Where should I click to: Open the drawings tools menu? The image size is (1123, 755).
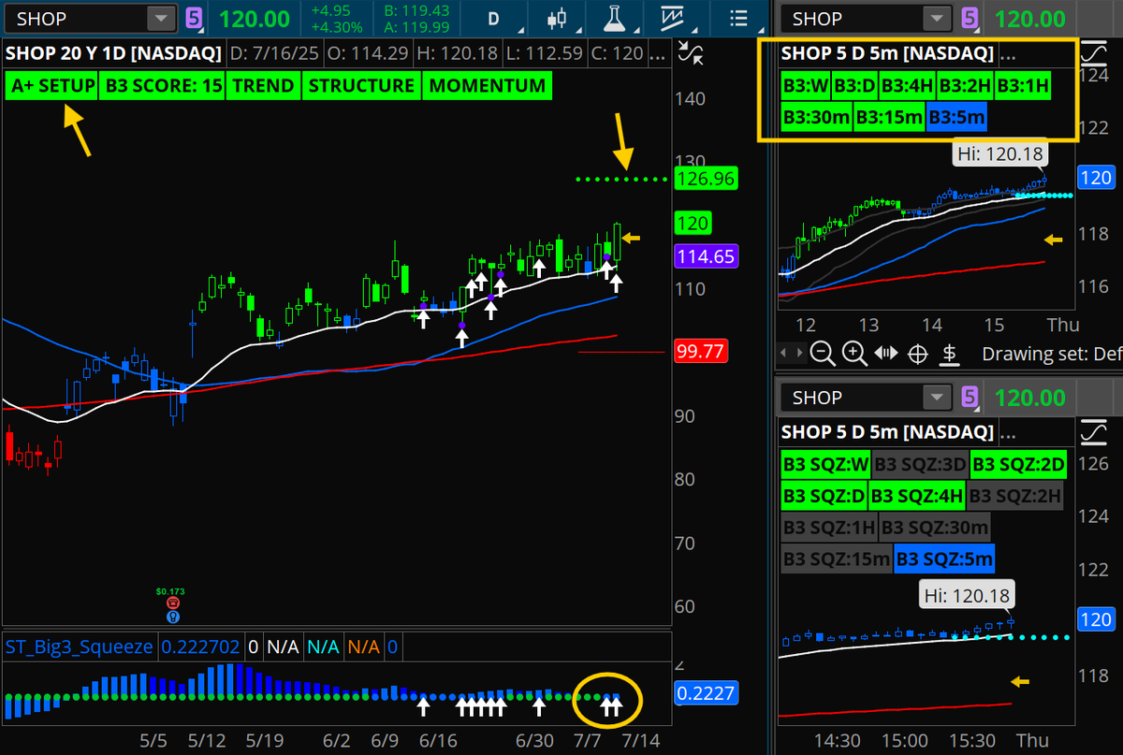pyautogui.click(x=670, y=18)
